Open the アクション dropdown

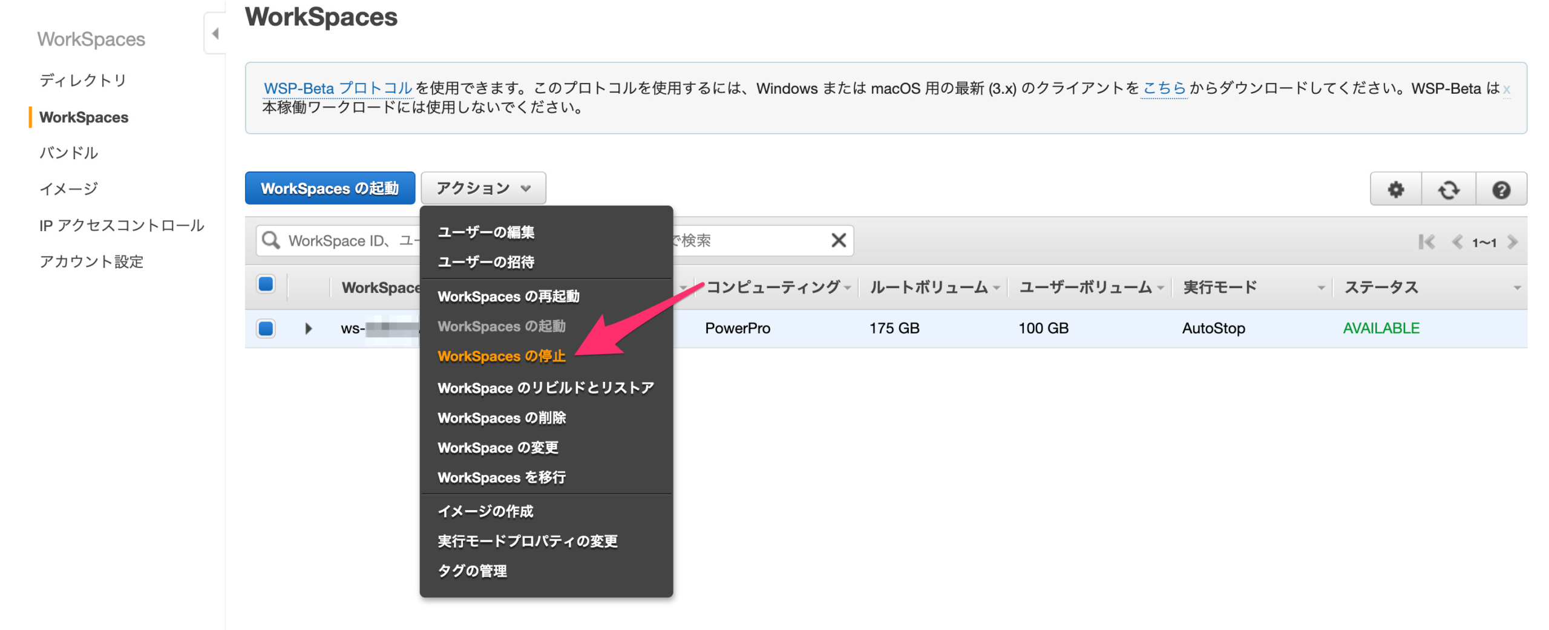pos(482,188)
